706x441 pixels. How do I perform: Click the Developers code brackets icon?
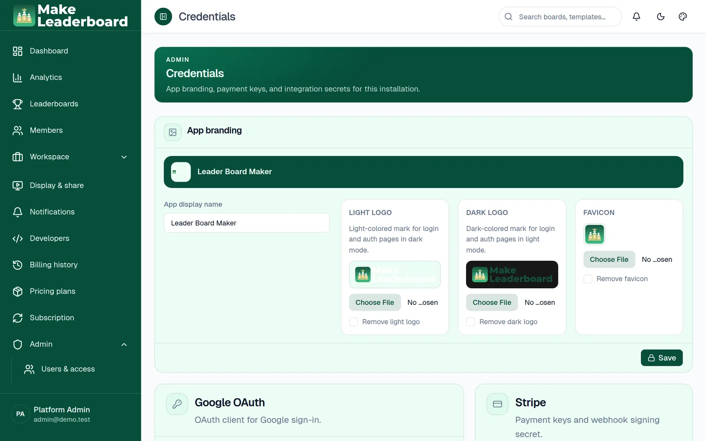(18, 238)
